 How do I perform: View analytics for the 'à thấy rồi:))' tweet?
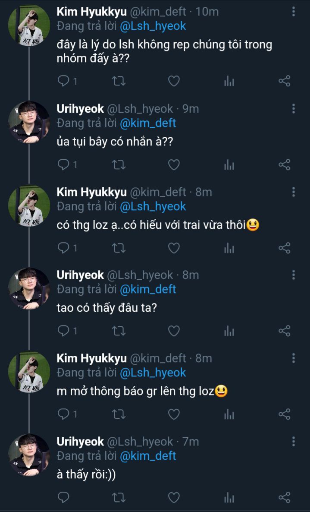229,497
